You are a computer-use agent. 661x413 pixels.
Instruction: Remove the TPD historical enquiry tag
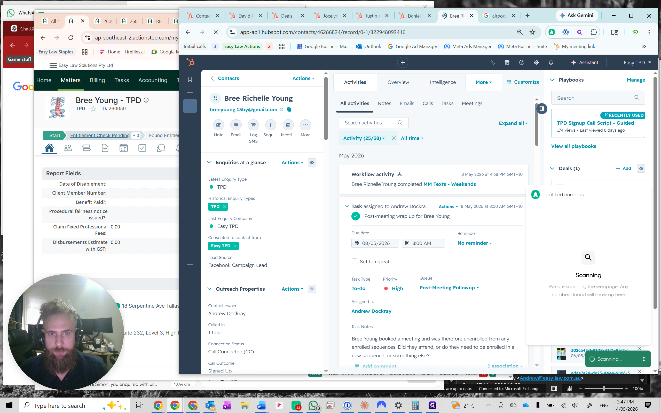click(225, 207)
